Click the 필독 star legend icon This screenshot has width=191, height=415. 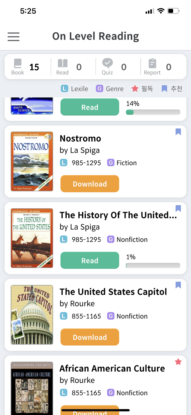click(135, 89)
